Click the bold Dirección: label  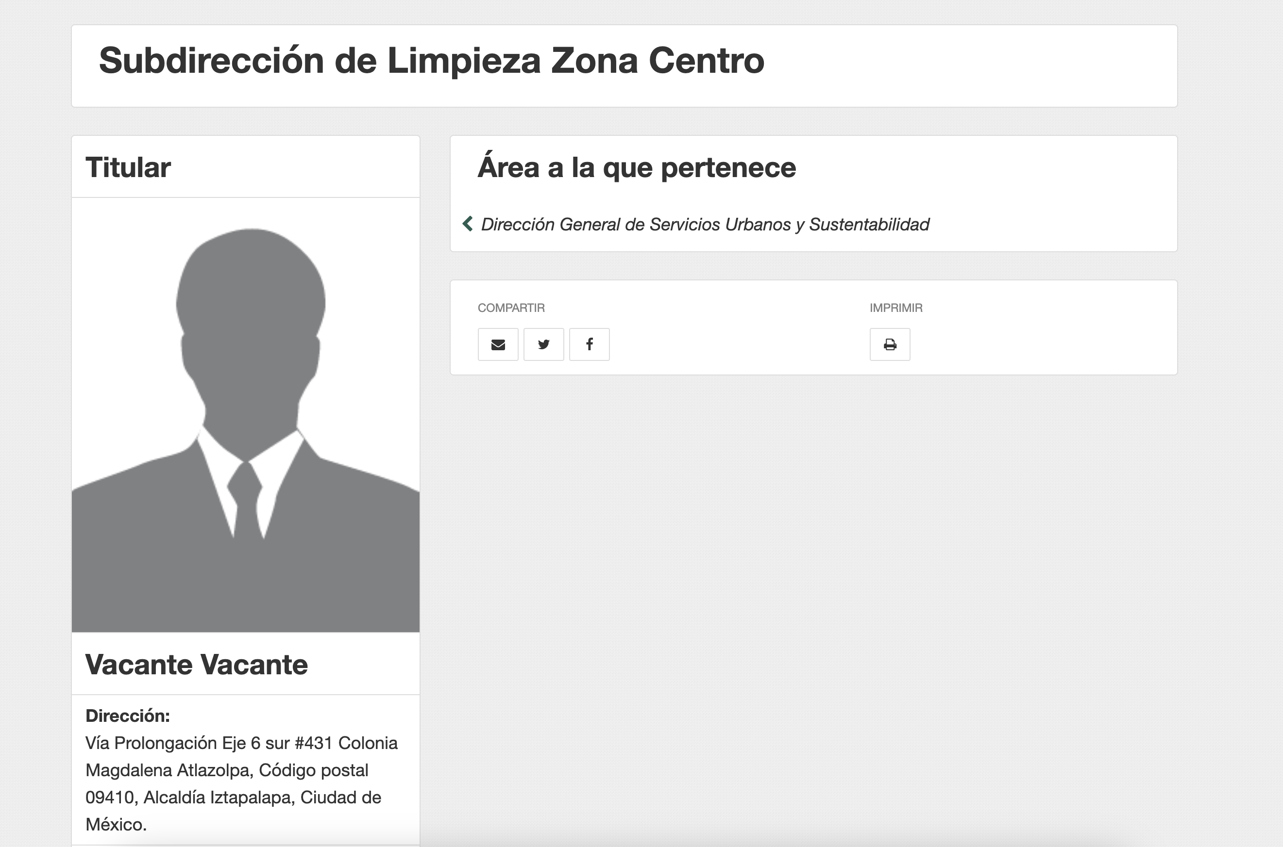tap(128, 716)
